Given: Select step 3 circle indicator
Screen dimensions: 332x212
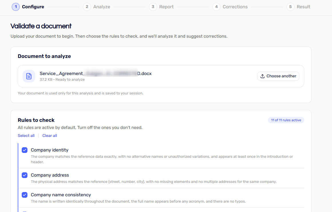Looking at the screenshot, I should [x=153, y=7].
